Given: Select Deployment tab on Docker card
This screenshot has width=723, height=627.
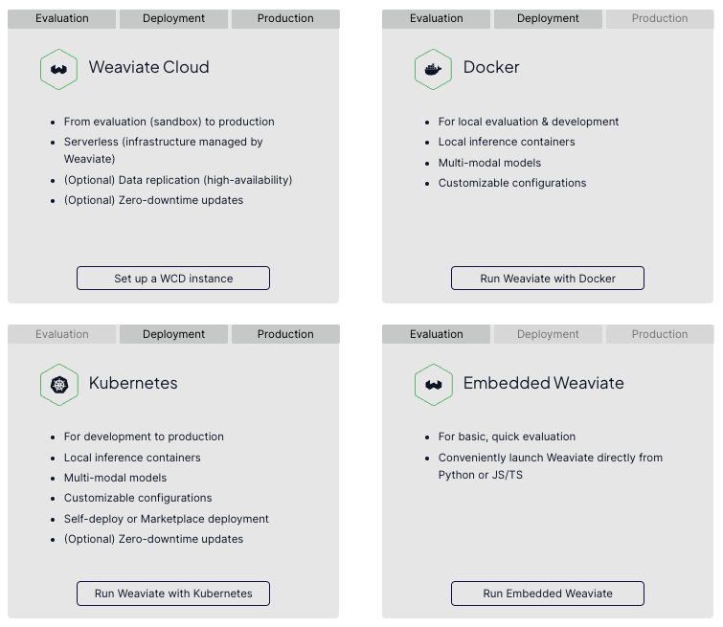Looking at the screenshot, I should [548, 18].
